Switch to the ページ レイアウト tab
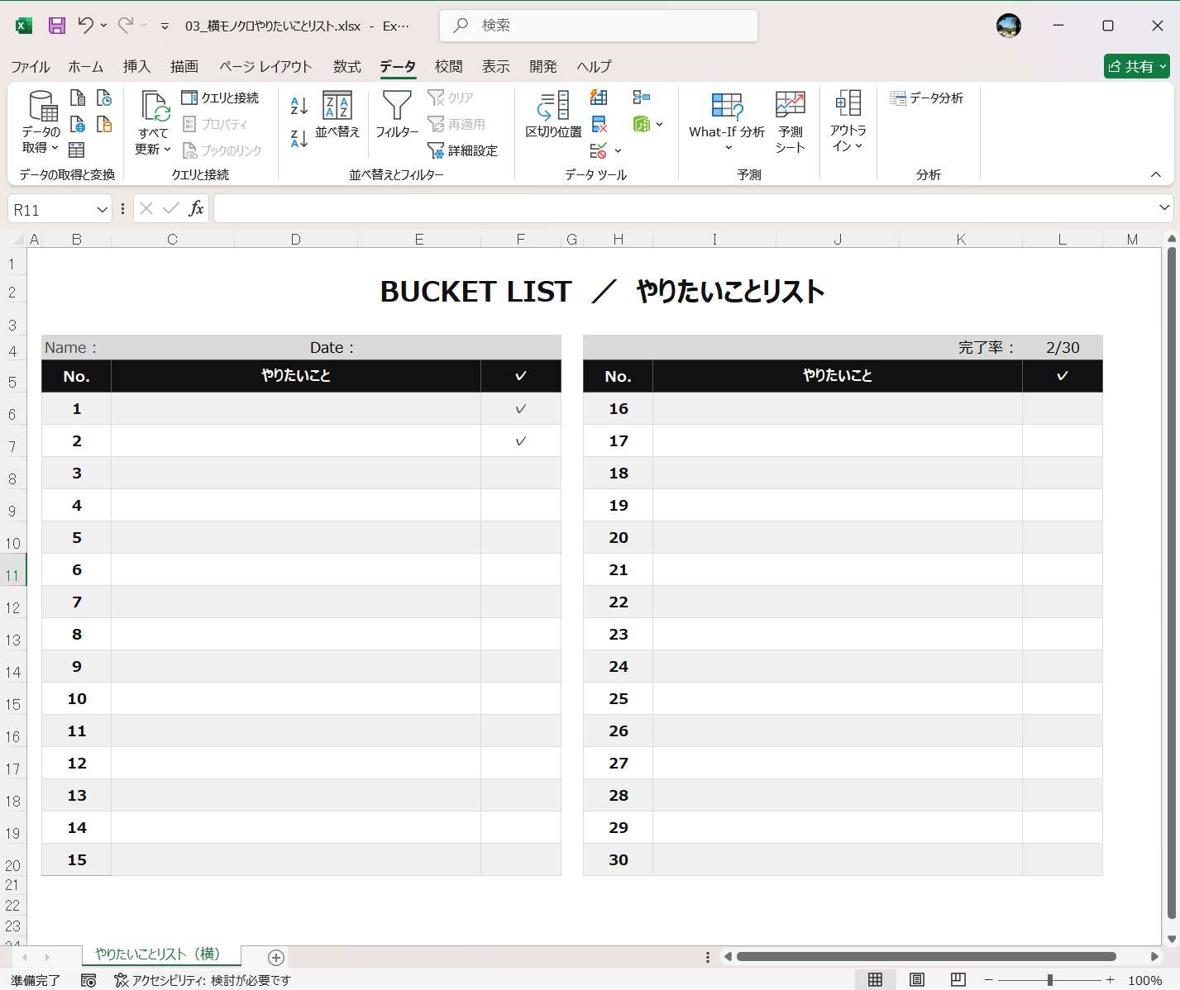Image resolution: width=1180 pixels, height=990 pixels. [265, 66]
